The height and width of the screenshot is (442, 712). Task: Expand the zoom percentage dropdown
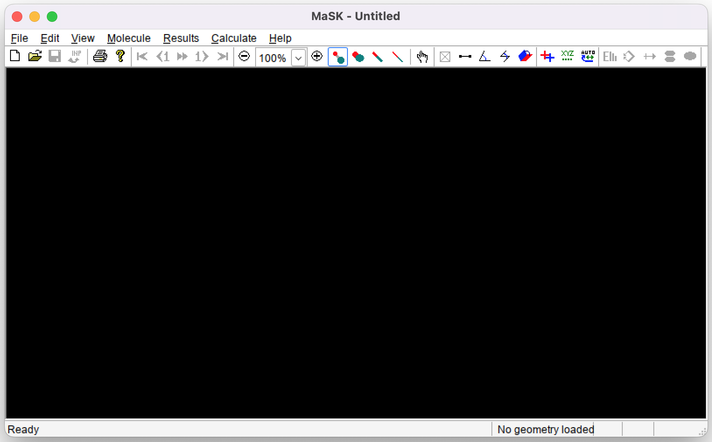point(298,57)
